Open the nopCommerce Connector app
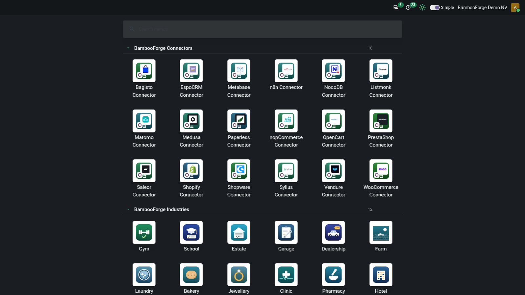The image size is (525, 295). pyautogui.click(x=286, y=121)
